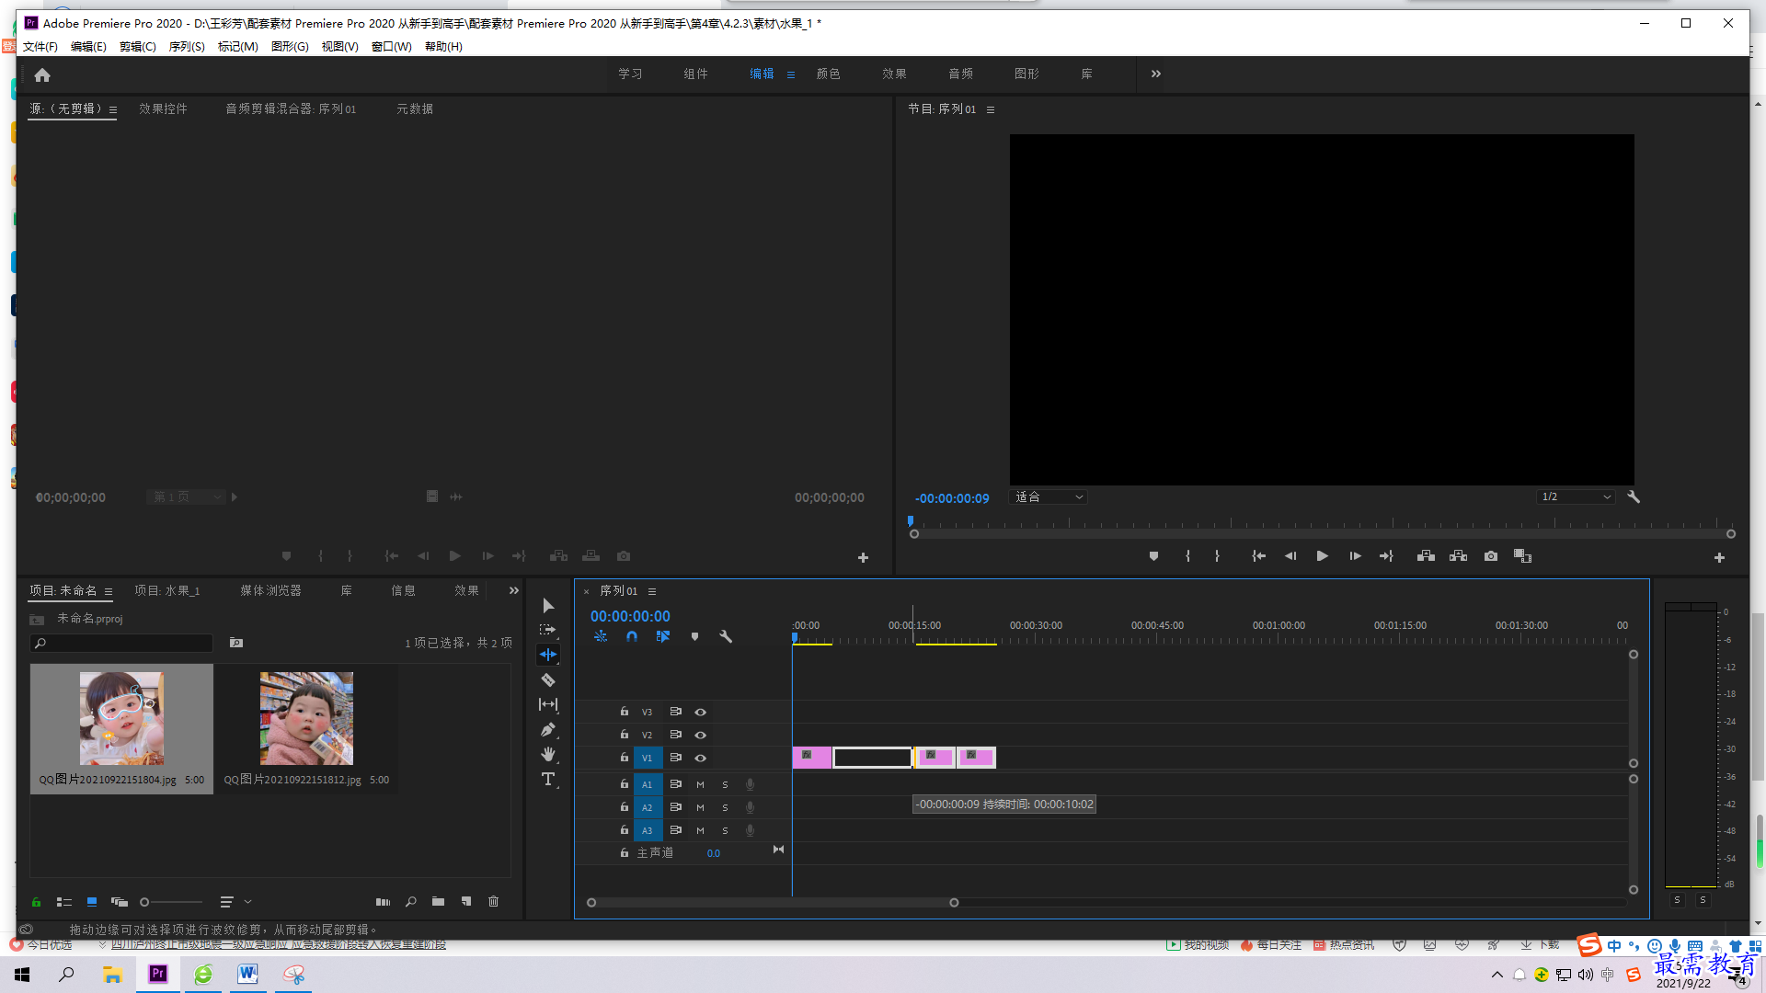The width and height of the screenshot is (1766, 993).
Task: Go to In point in Program monitor
Action: (1258, 556)
